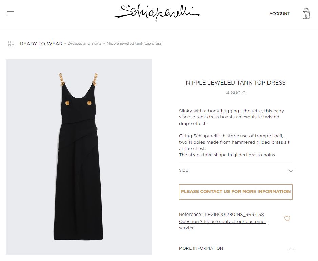Open the Size selector row

click(236, 170)
